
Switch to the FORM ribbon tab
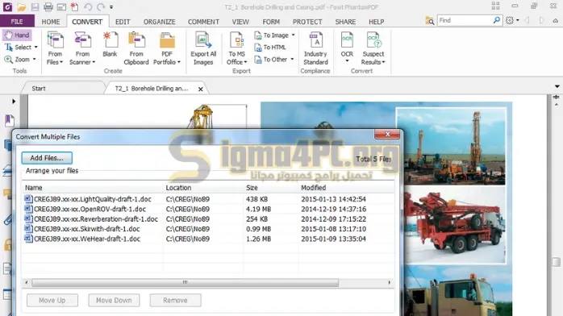pyautogui.click(x=271, y=22)
